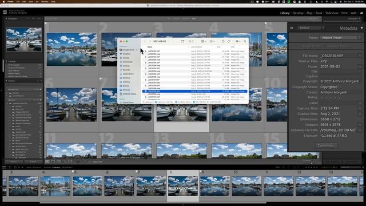Collapse the Navigator panel
Viewport: 366px width, 206px height.
pyautogui.click(x=6, y=18)
